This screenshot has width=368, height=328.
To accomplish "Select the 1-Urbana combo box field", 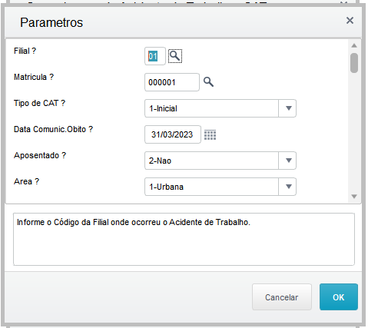I will point(220,187).
